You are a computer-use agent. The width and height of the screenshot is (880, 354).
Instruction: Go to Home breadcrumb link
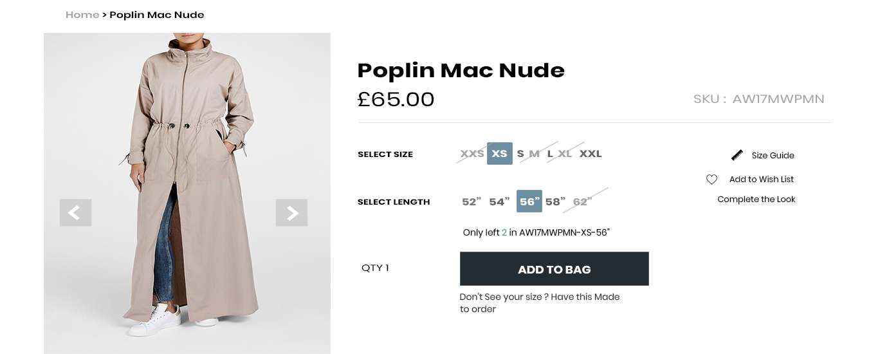(x=82, y=15)
